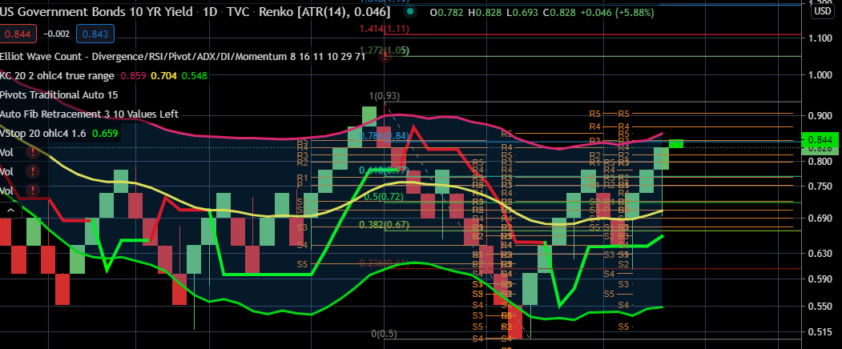Image resolution: width=842 pixels, height=349 pixels.
Task: Click the 1(0.93) Fib level label
Action: pyautogui.click(x=385, y=96)
